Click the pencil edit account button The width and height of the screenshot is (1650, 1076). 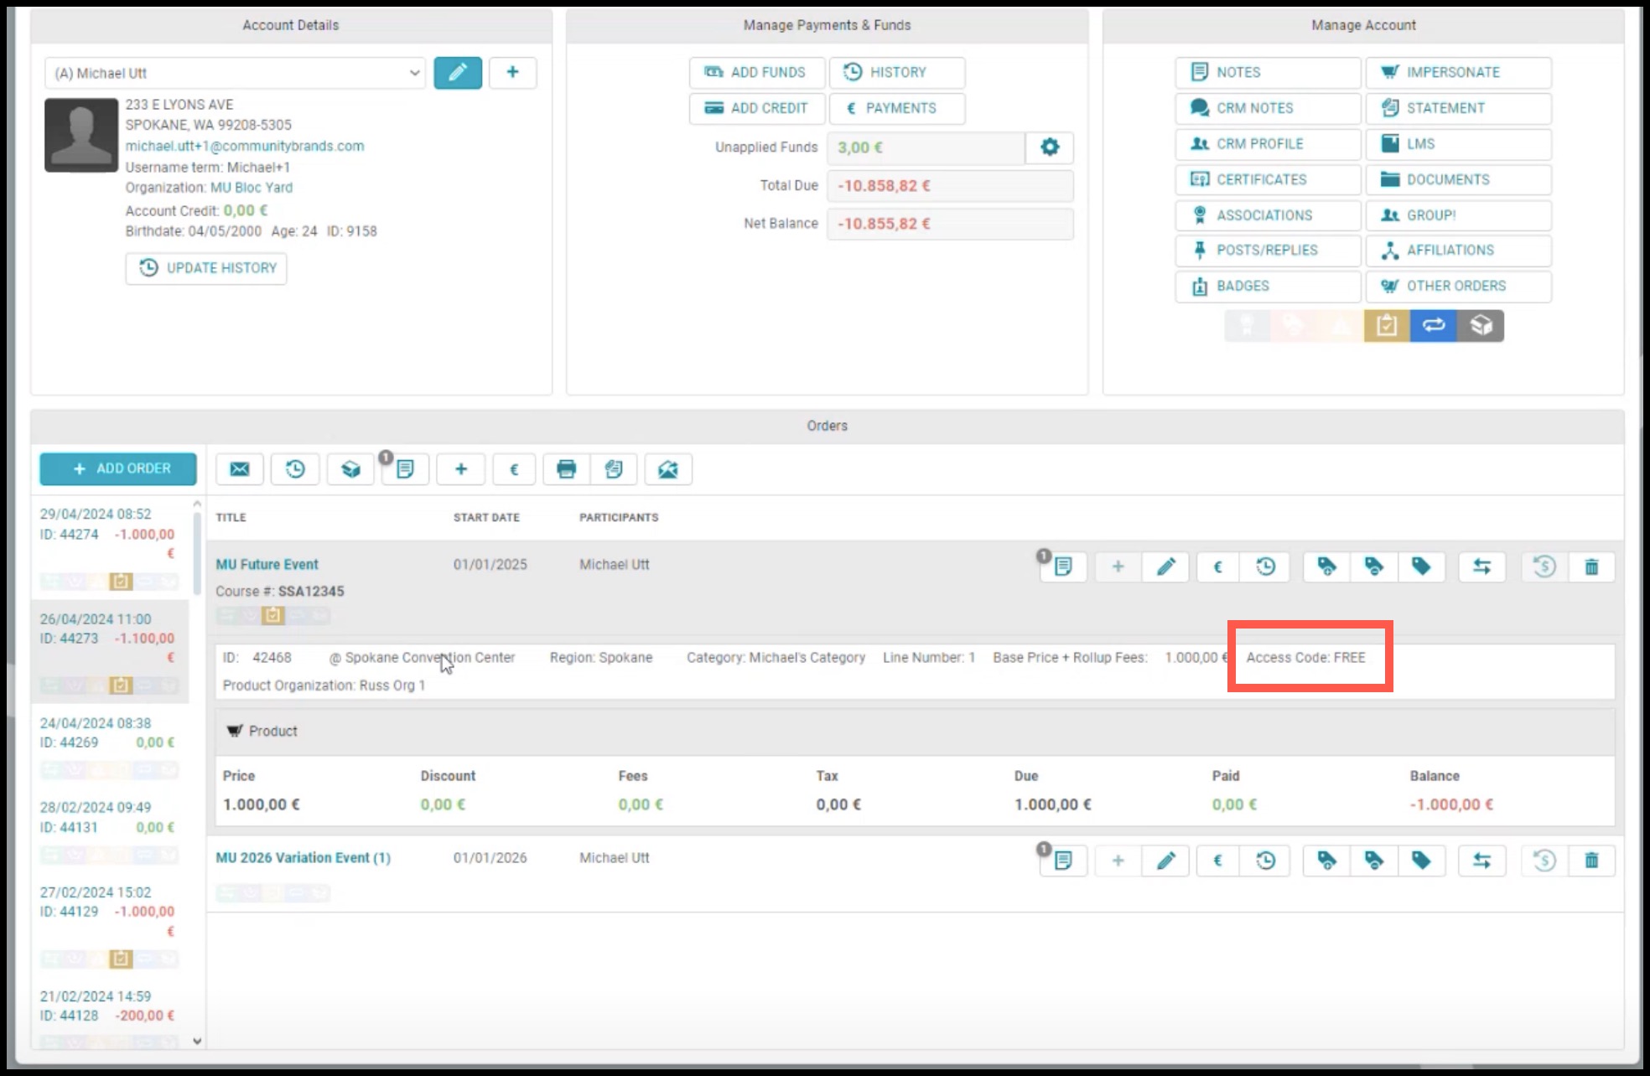pos(457,73)
